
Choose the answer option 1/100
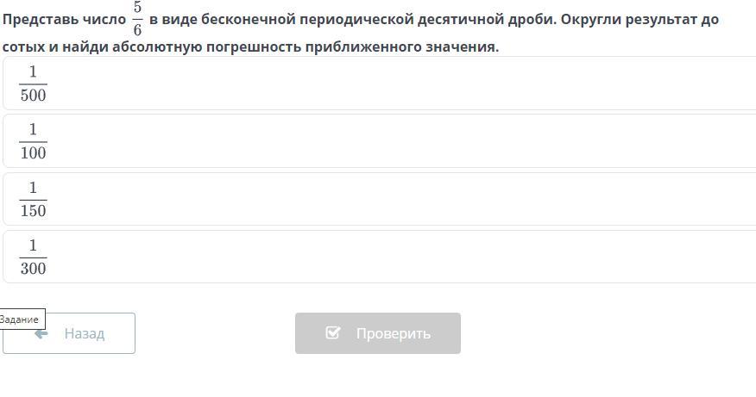tap(380, 141)
